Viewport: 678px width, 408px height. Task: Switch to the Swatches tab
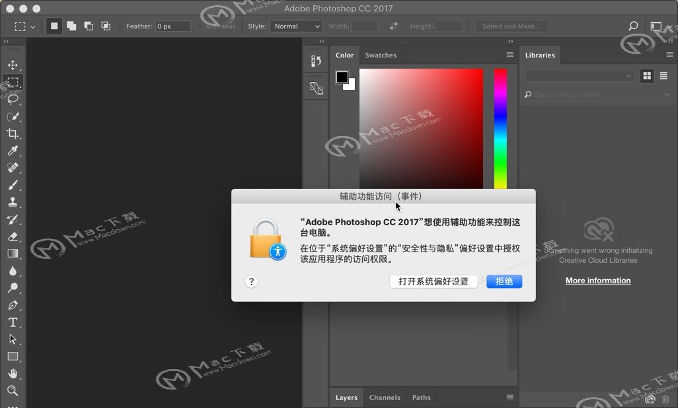click(381, 55)
